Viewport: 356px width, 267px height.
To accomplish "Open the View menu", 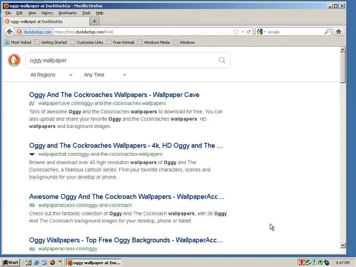I will click(x=32, y=13).
